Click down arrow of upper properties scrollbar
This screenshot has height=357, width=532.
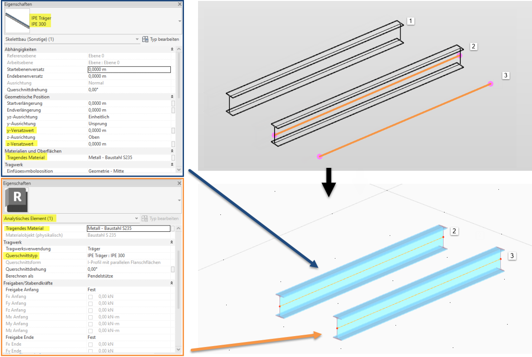179,169
